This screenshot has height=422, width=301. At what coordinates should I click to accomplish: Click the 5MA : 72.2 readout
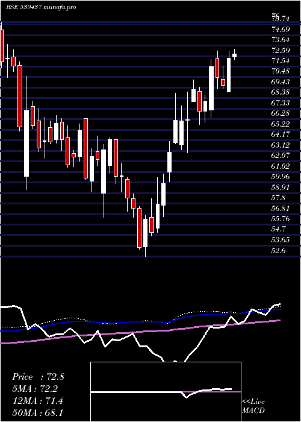35,389
